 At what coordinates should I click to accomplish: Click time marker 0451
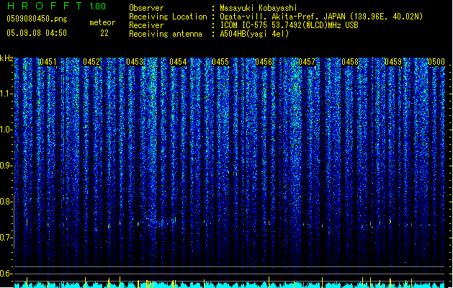(48, 62)
